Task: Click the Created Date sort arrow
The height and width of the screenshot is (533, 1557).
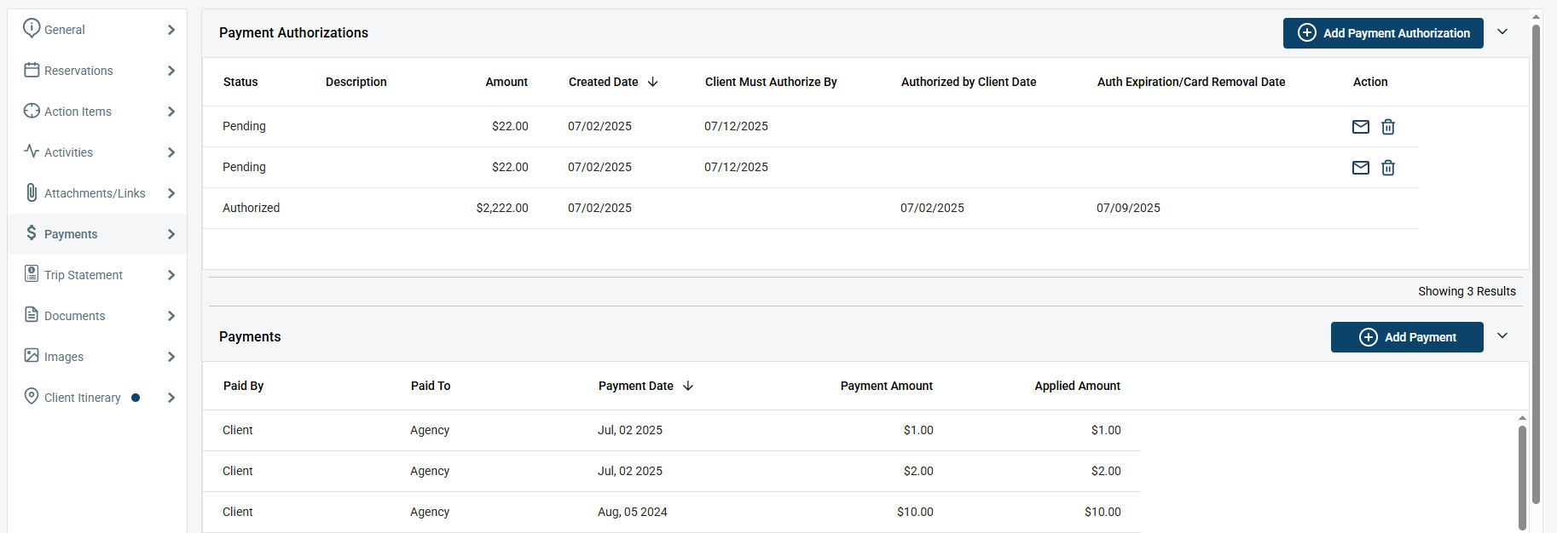Action: (x=653, y=82)
